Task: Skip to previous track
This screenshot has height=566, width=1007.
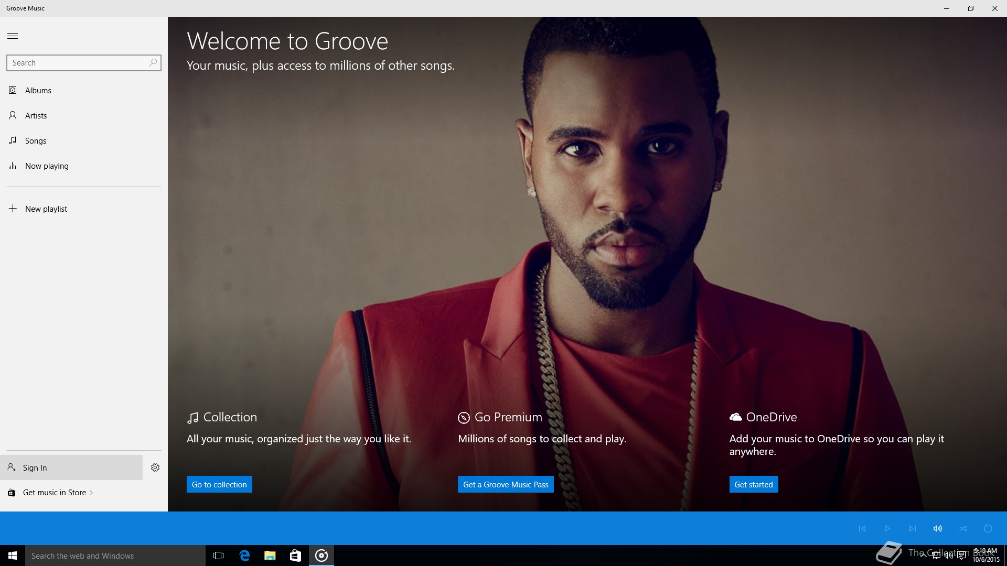Action: (862, 528)
